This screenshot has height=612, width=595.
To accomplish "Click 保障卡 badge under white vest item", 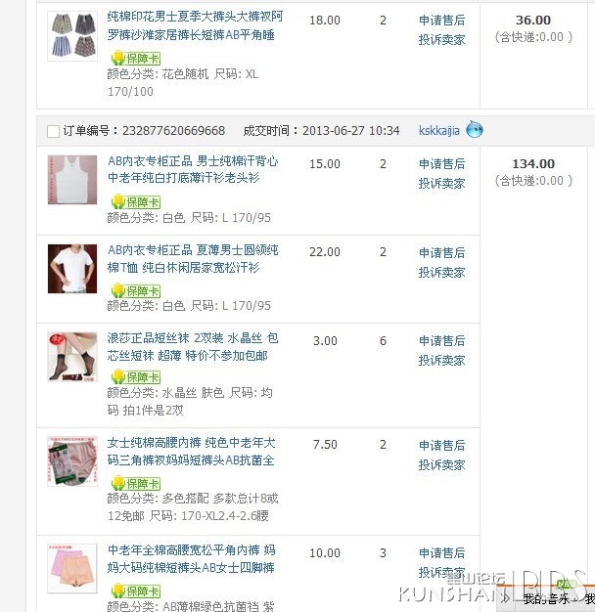I will pyautogui.click(x=136, y=201).
